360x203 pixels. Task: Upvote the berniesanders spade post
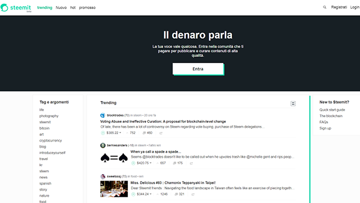pyautogui.click(x=133, y=163)
